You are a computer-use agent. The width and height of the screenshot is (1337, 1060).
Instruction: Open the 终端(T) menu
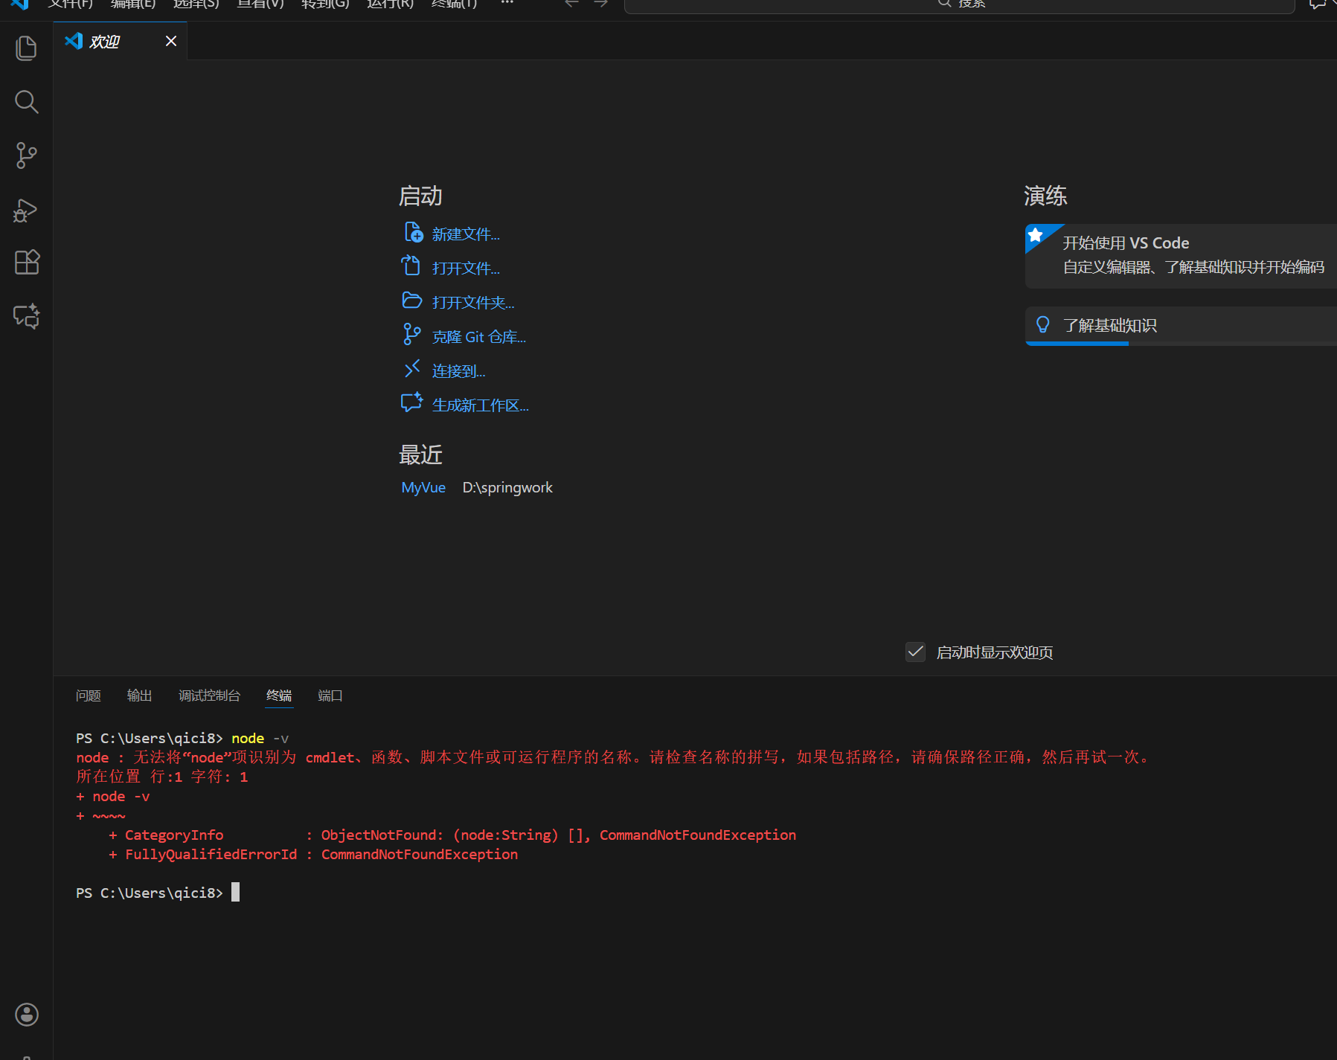coord(454,4)
